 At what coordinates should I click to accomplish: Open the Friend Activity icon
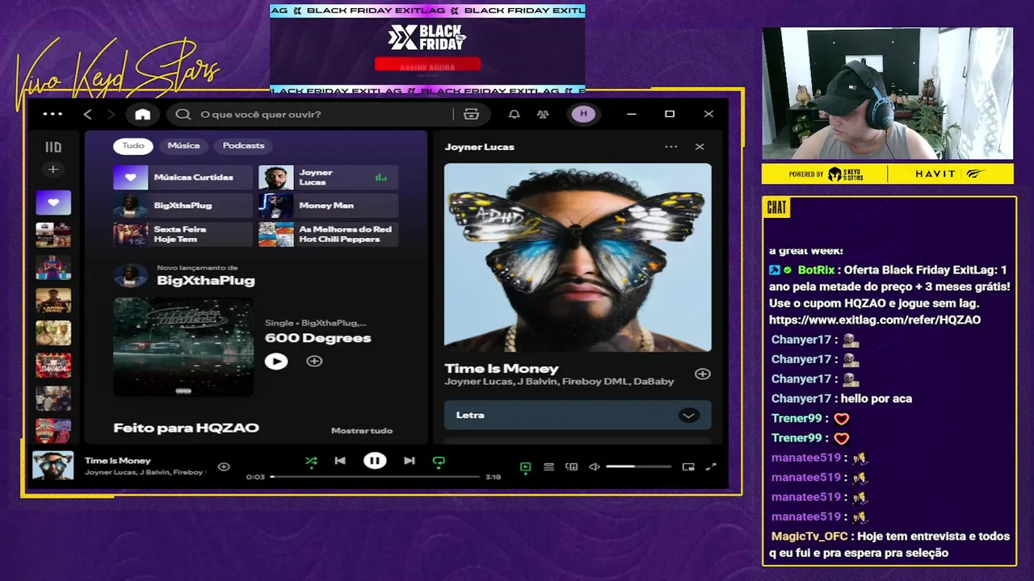[543, 115]
